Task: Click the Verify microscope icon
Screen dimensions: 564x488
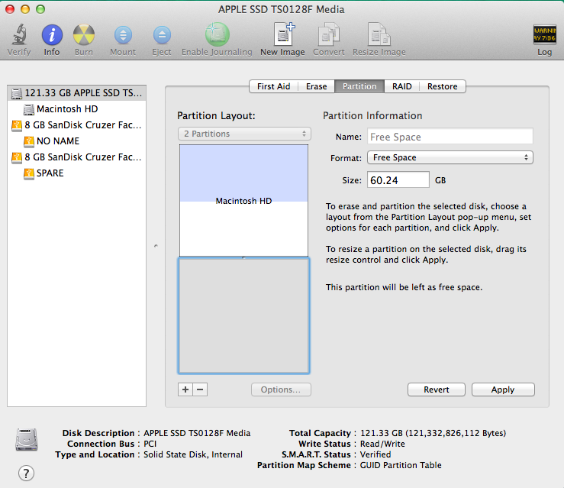Action: [x=19, y=35]
